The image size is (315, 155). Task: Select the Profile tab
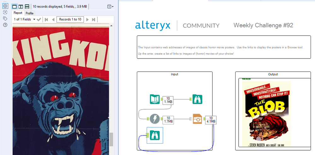tap(29, 13)
